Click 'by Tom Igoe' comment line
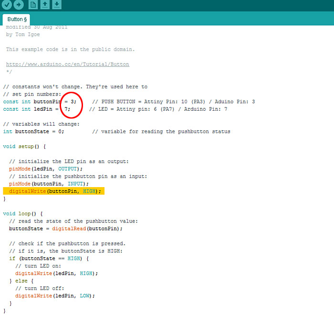The width and height of the screenshot is (334, 315). coord(23,34)
